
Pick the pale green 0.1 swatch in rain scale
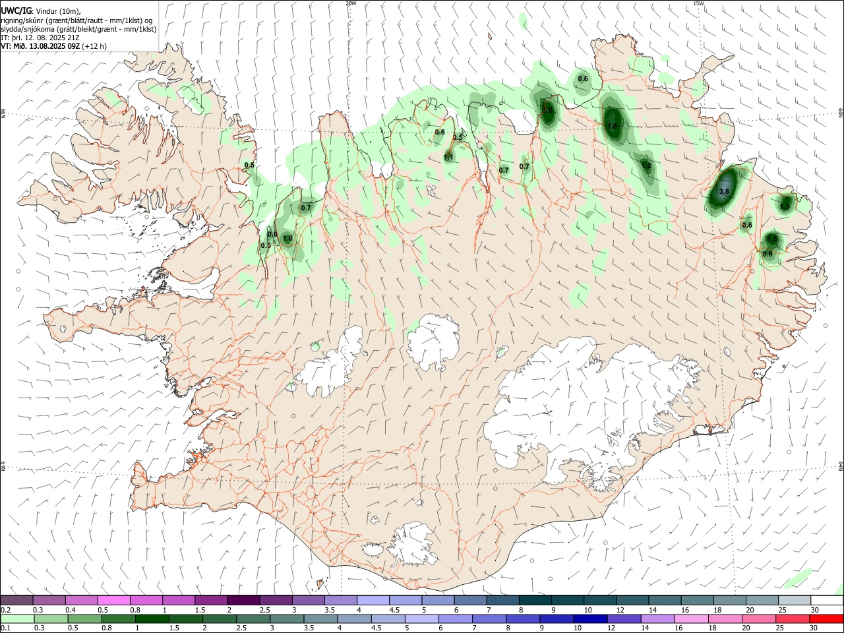17,619
